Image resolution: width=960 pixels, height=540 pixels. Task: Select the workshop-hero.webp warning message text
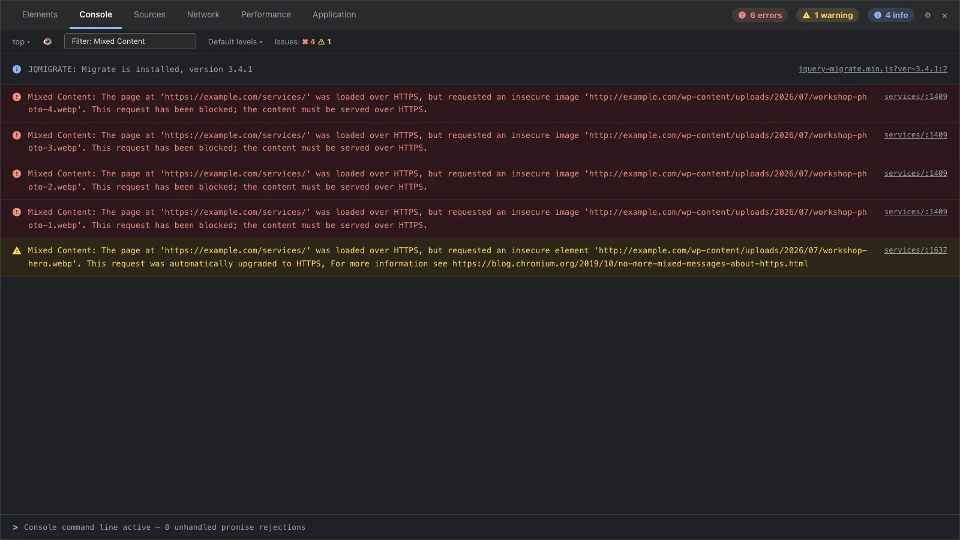[x=448, y=257]
